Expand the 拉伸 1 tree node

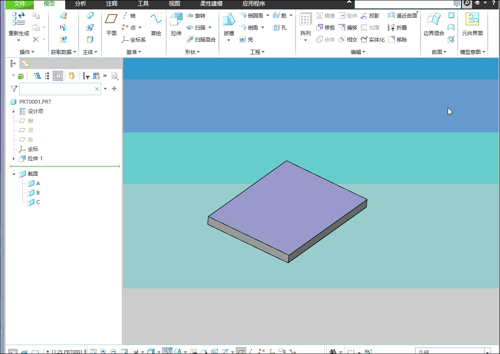coord(14,159)
